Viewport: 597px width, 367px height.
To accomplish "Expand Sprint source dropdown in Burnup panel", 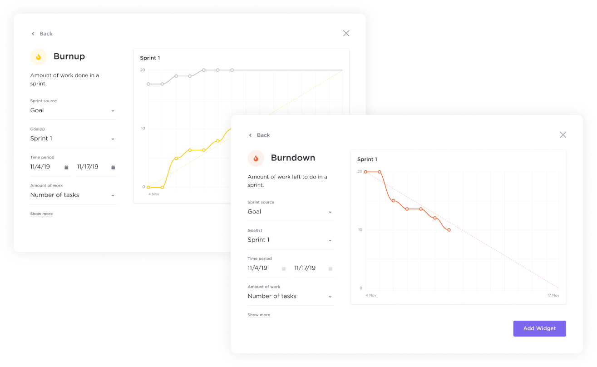I will 113,110.
